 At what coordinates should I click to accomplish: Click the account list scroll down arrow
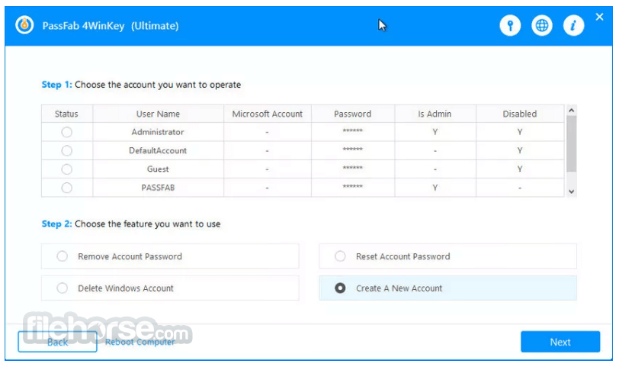coord(571,192)
